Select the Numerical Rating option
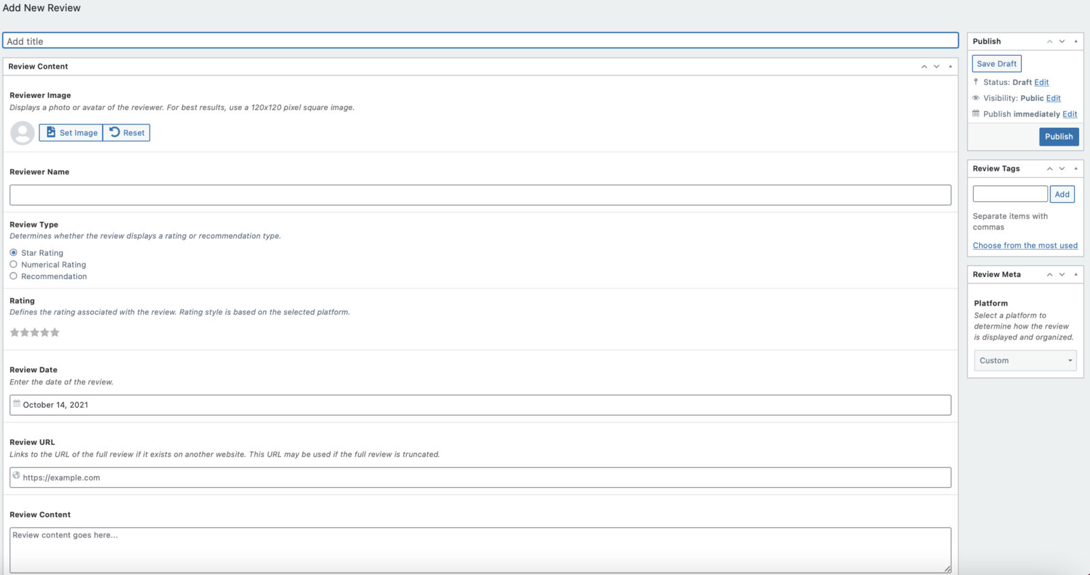1090x575 pixels. tap(14, 265)
